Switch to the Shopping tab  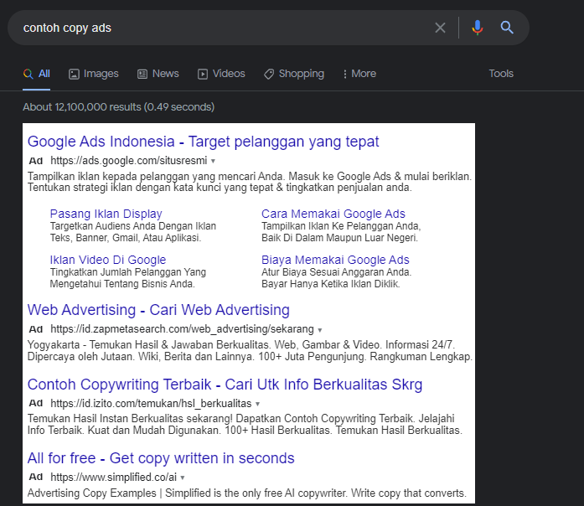[294, 74]
